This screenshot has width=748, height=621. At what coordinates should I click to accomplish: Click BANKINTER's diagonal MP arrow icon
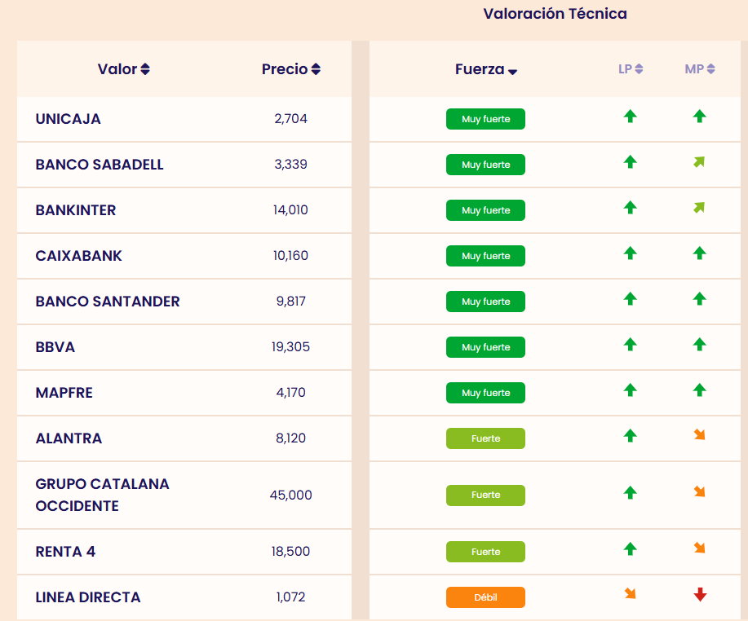pyautogui.click(x=698, y=208)
